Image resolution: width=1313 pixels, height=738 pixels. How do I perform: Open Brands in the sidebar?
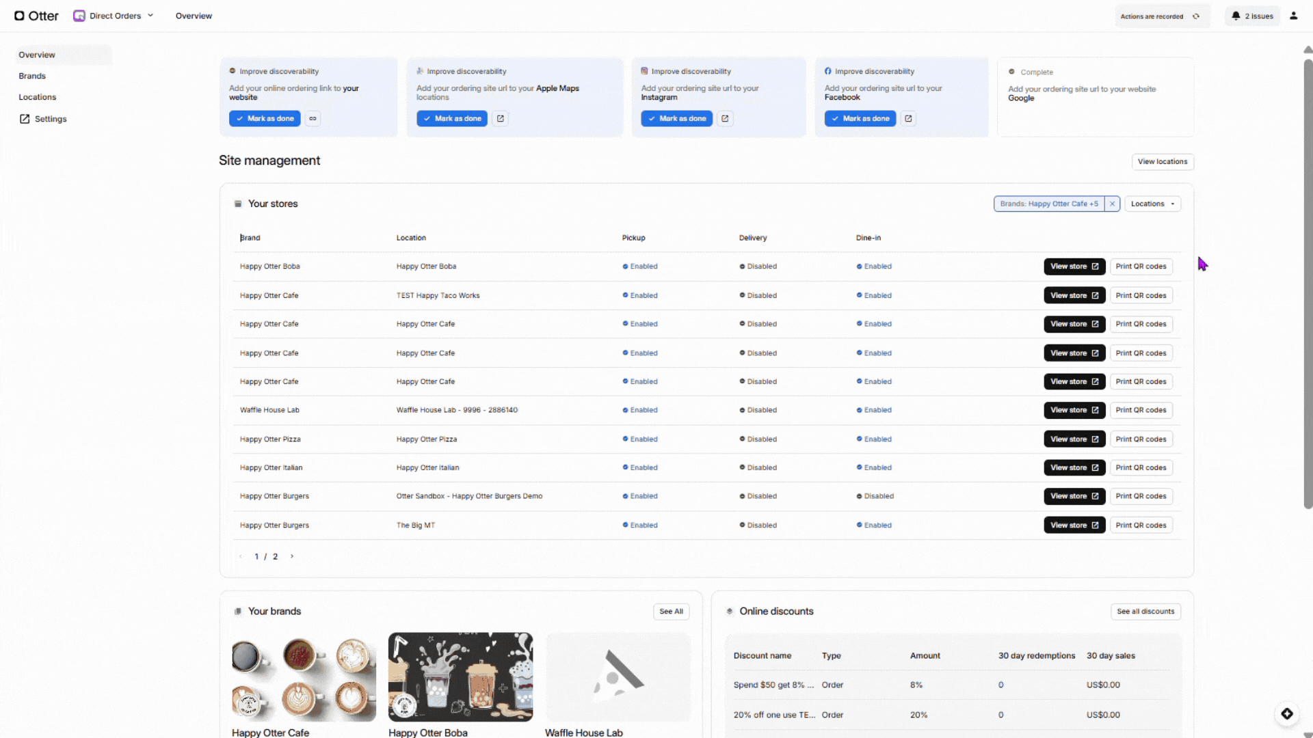click(x=32, y=76)
